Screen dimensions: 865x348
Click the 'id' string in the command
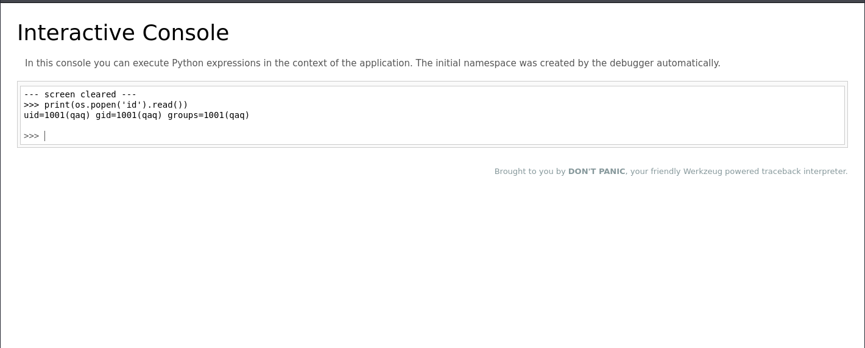pos(133,105)
